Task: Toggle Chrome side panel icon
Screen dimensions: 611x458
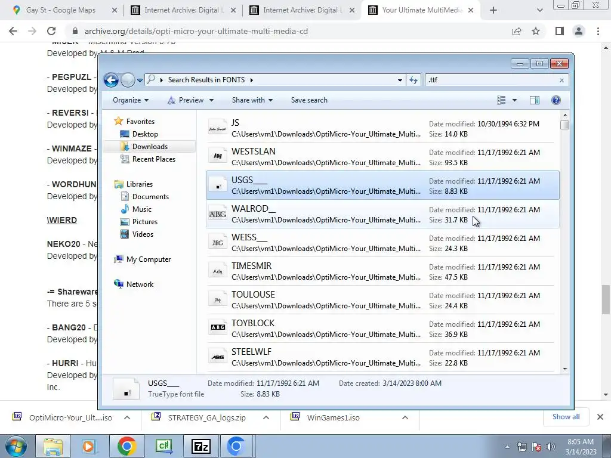Action: (x=560, y=31)
